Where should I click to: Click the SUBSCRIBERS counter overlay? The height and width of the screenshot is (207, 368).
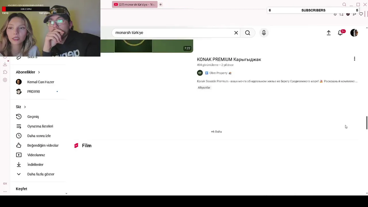pyautogui.click(x=313, y=10)
